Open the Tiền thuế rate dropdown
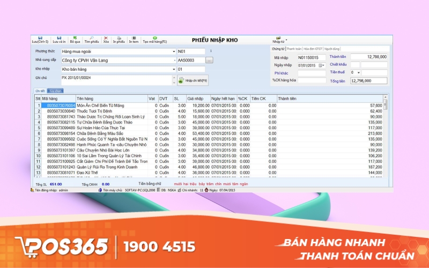 point(359,73)
